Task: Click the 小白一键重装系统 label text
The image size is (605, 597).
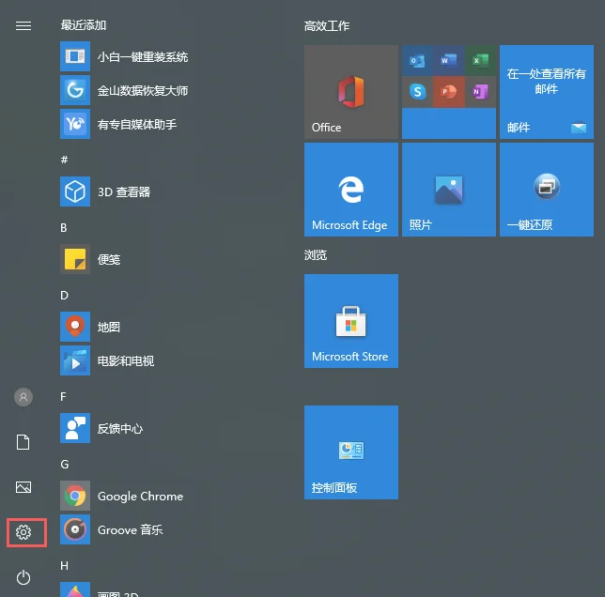Action: [143, 57]
